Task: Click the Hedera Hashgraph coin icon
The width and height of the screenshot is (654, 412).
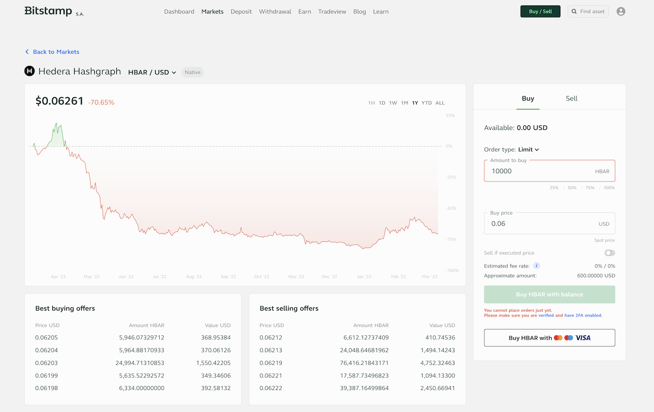Action: [x=29, y=71]
